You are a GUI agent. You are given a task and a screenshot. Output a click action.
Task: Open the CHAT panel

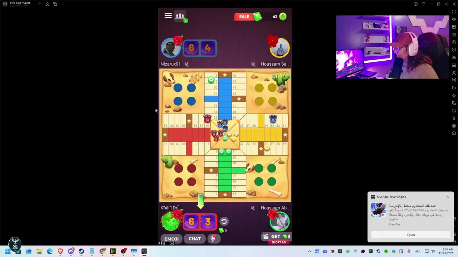coord(195,239)
